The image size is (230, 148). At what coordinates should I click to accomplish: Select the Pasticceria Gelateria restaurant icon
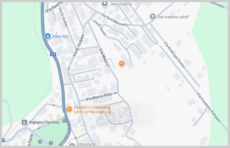tap(69, 109)
